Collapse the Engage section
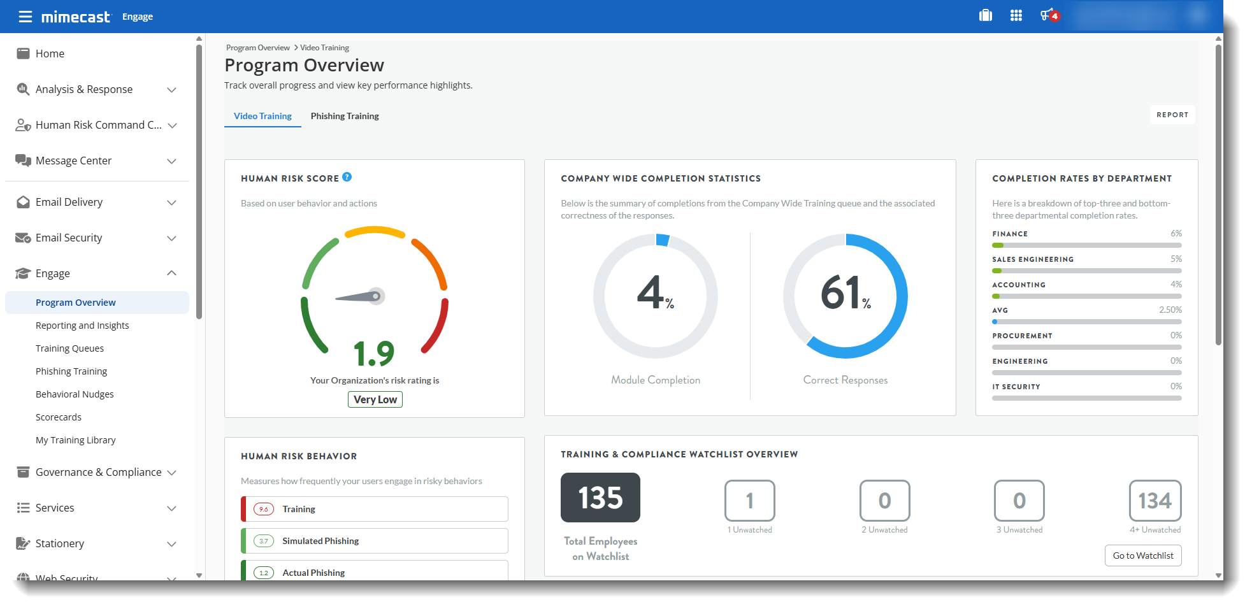This screenshot has height=609, width=1252. [172, 273]
